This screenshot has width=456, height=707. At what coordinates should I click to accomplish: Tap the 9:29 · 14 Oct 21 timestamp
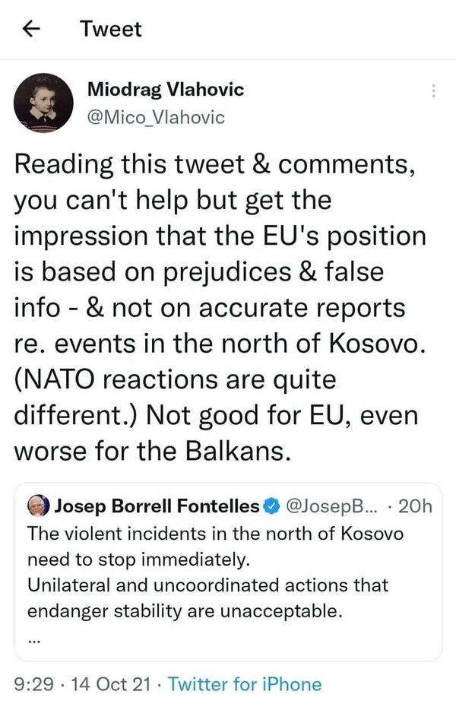click(82, 684)
